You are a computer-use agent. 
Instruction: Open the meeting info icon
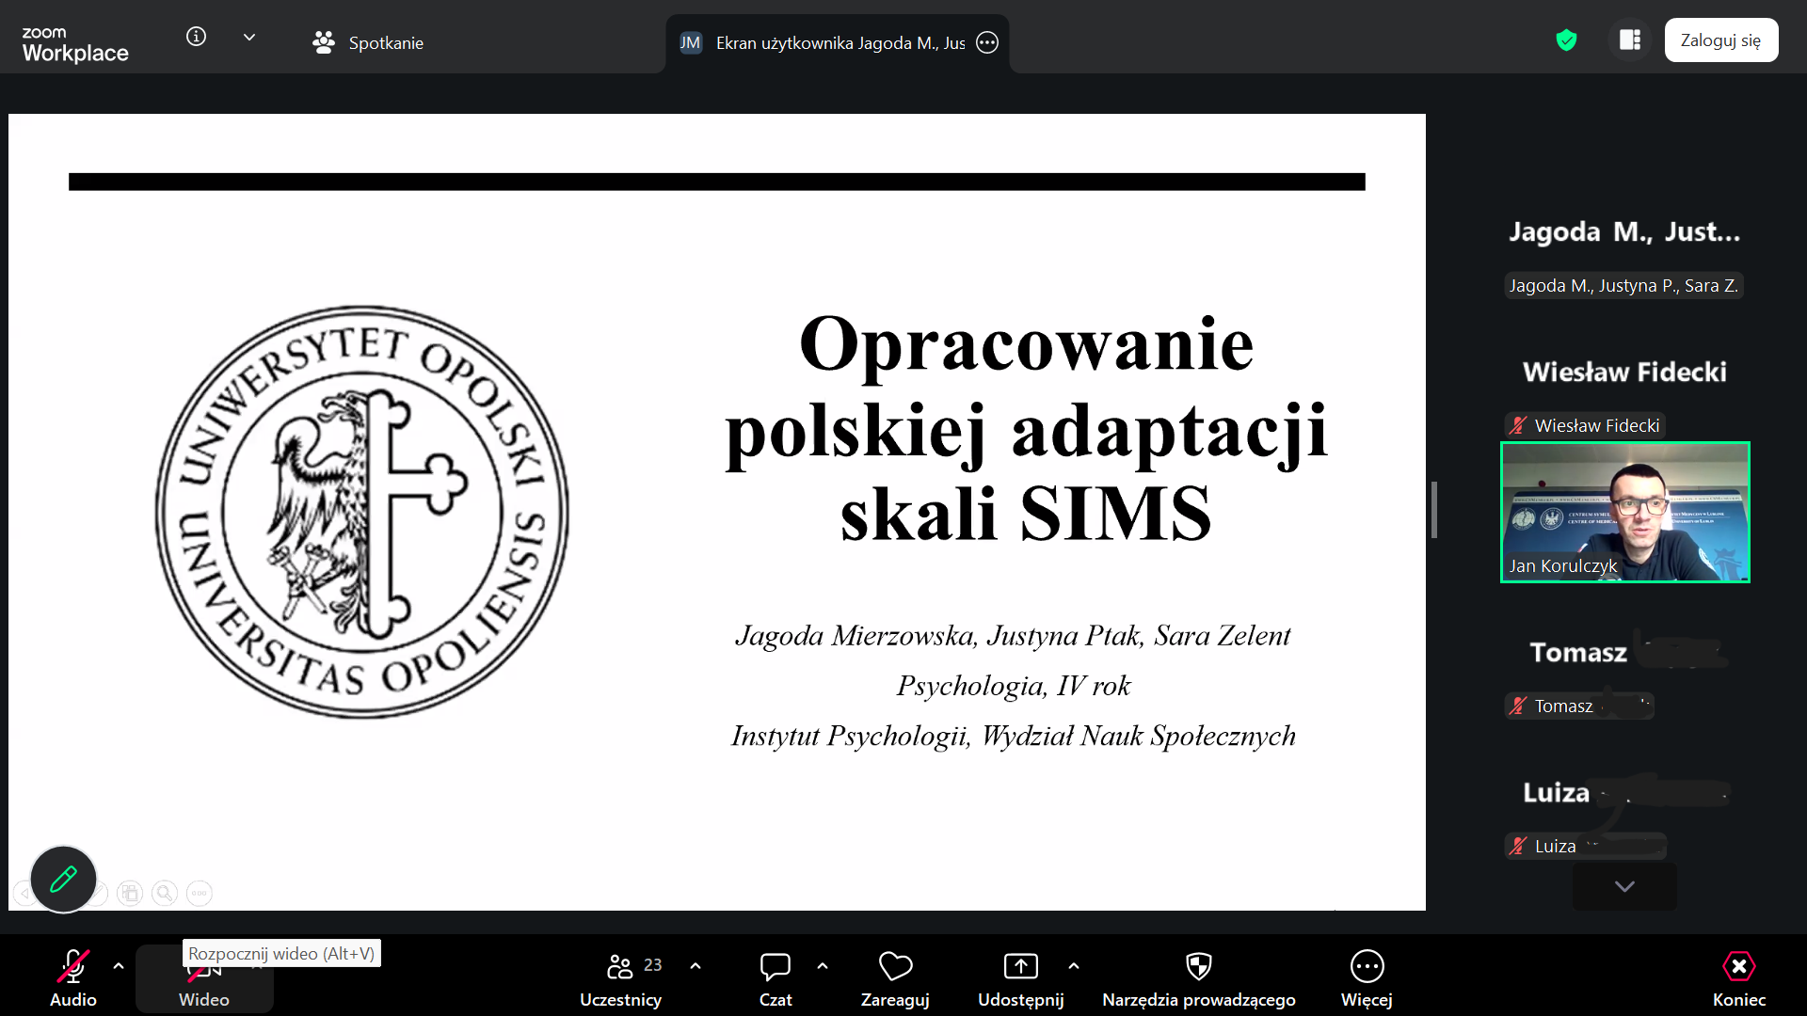coord(196,37)
